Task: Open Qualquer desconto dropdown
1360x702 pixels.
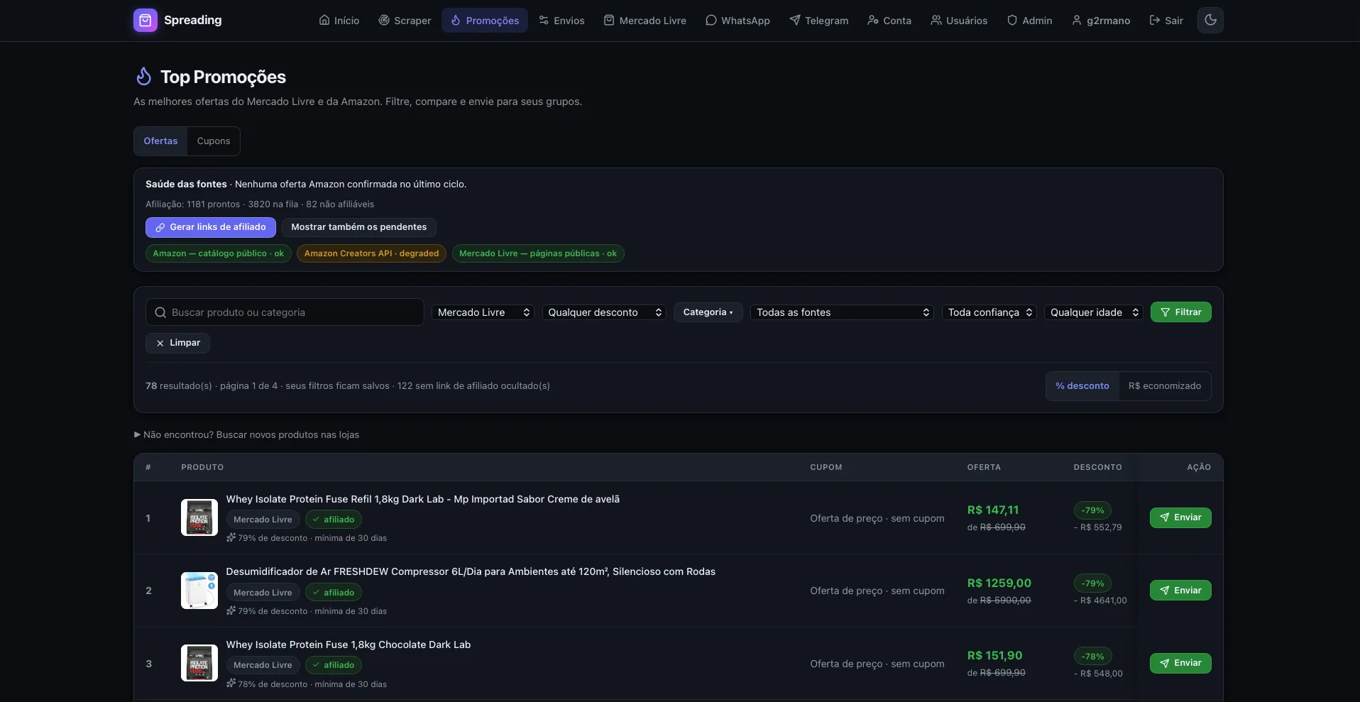Action: pos(604,312)
